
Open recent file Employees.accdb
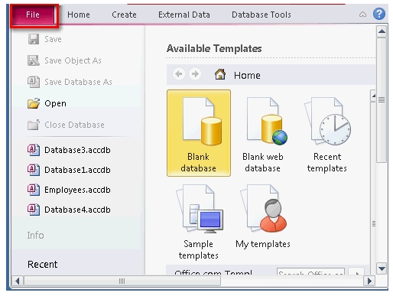pyautogui.click(x=77, y=190)
